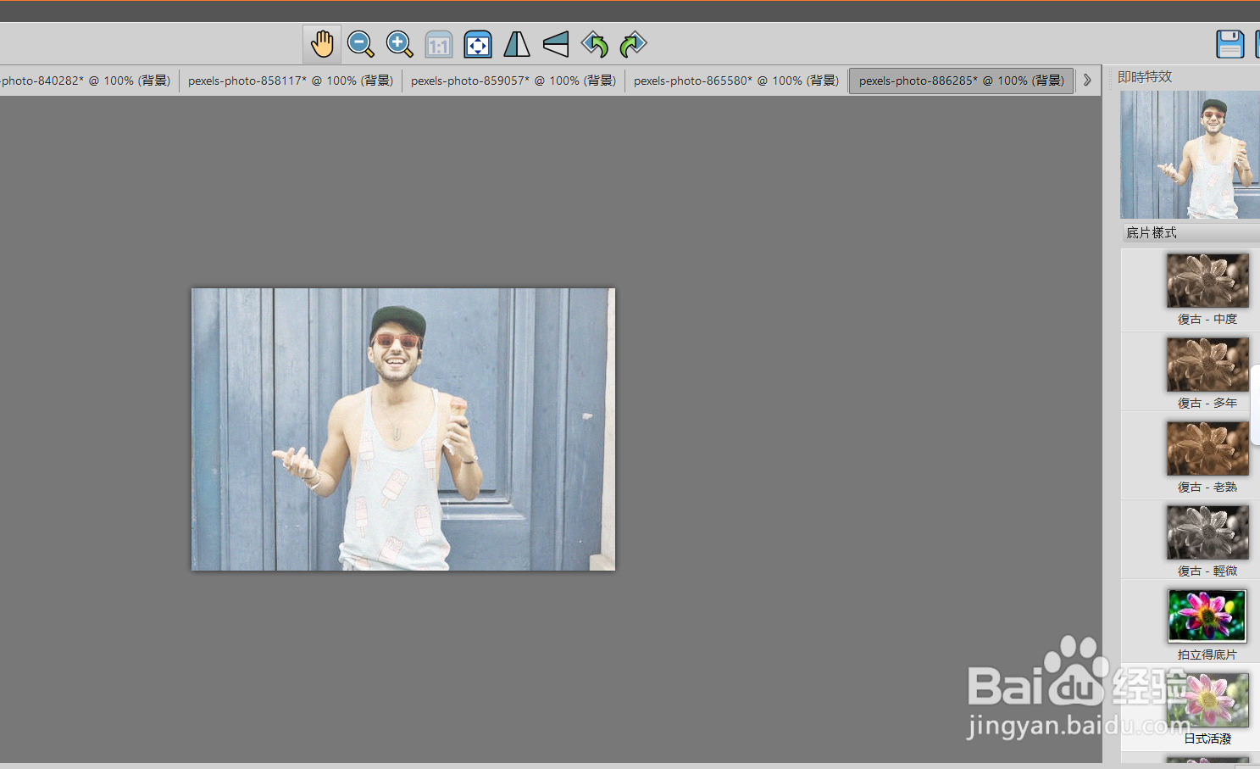The width and height of the screenshot is (1260, 769).
Task: Click the 1:1 actual size icon
Action: point(439,44)
